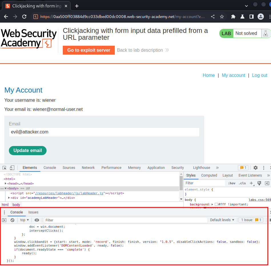Viewport: 271px width, 266px height.
Task: Open the Issues drawer tab
Action: click(x=33, y=212)
